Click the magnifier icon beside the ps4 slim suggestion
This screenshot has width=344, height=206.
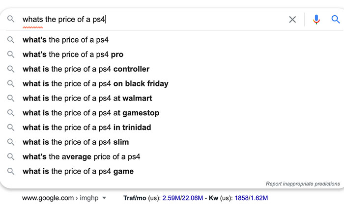[x=10, y=142]
